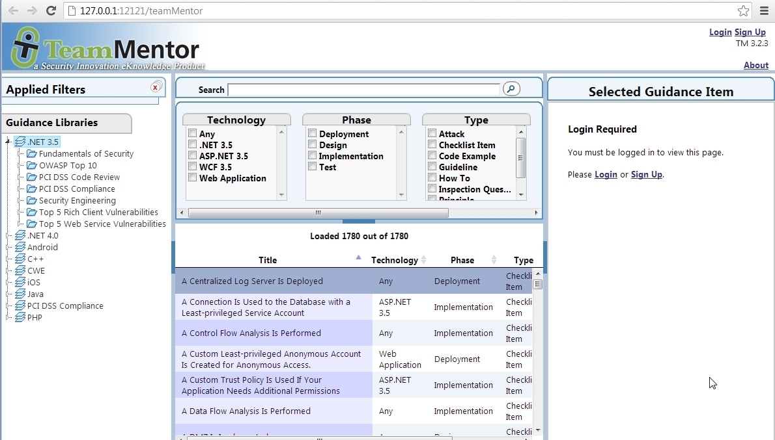Expand the .NET 4.0 library node
Image resolution: width=775 pixels, height=440 pixels.
click(8, 236)
